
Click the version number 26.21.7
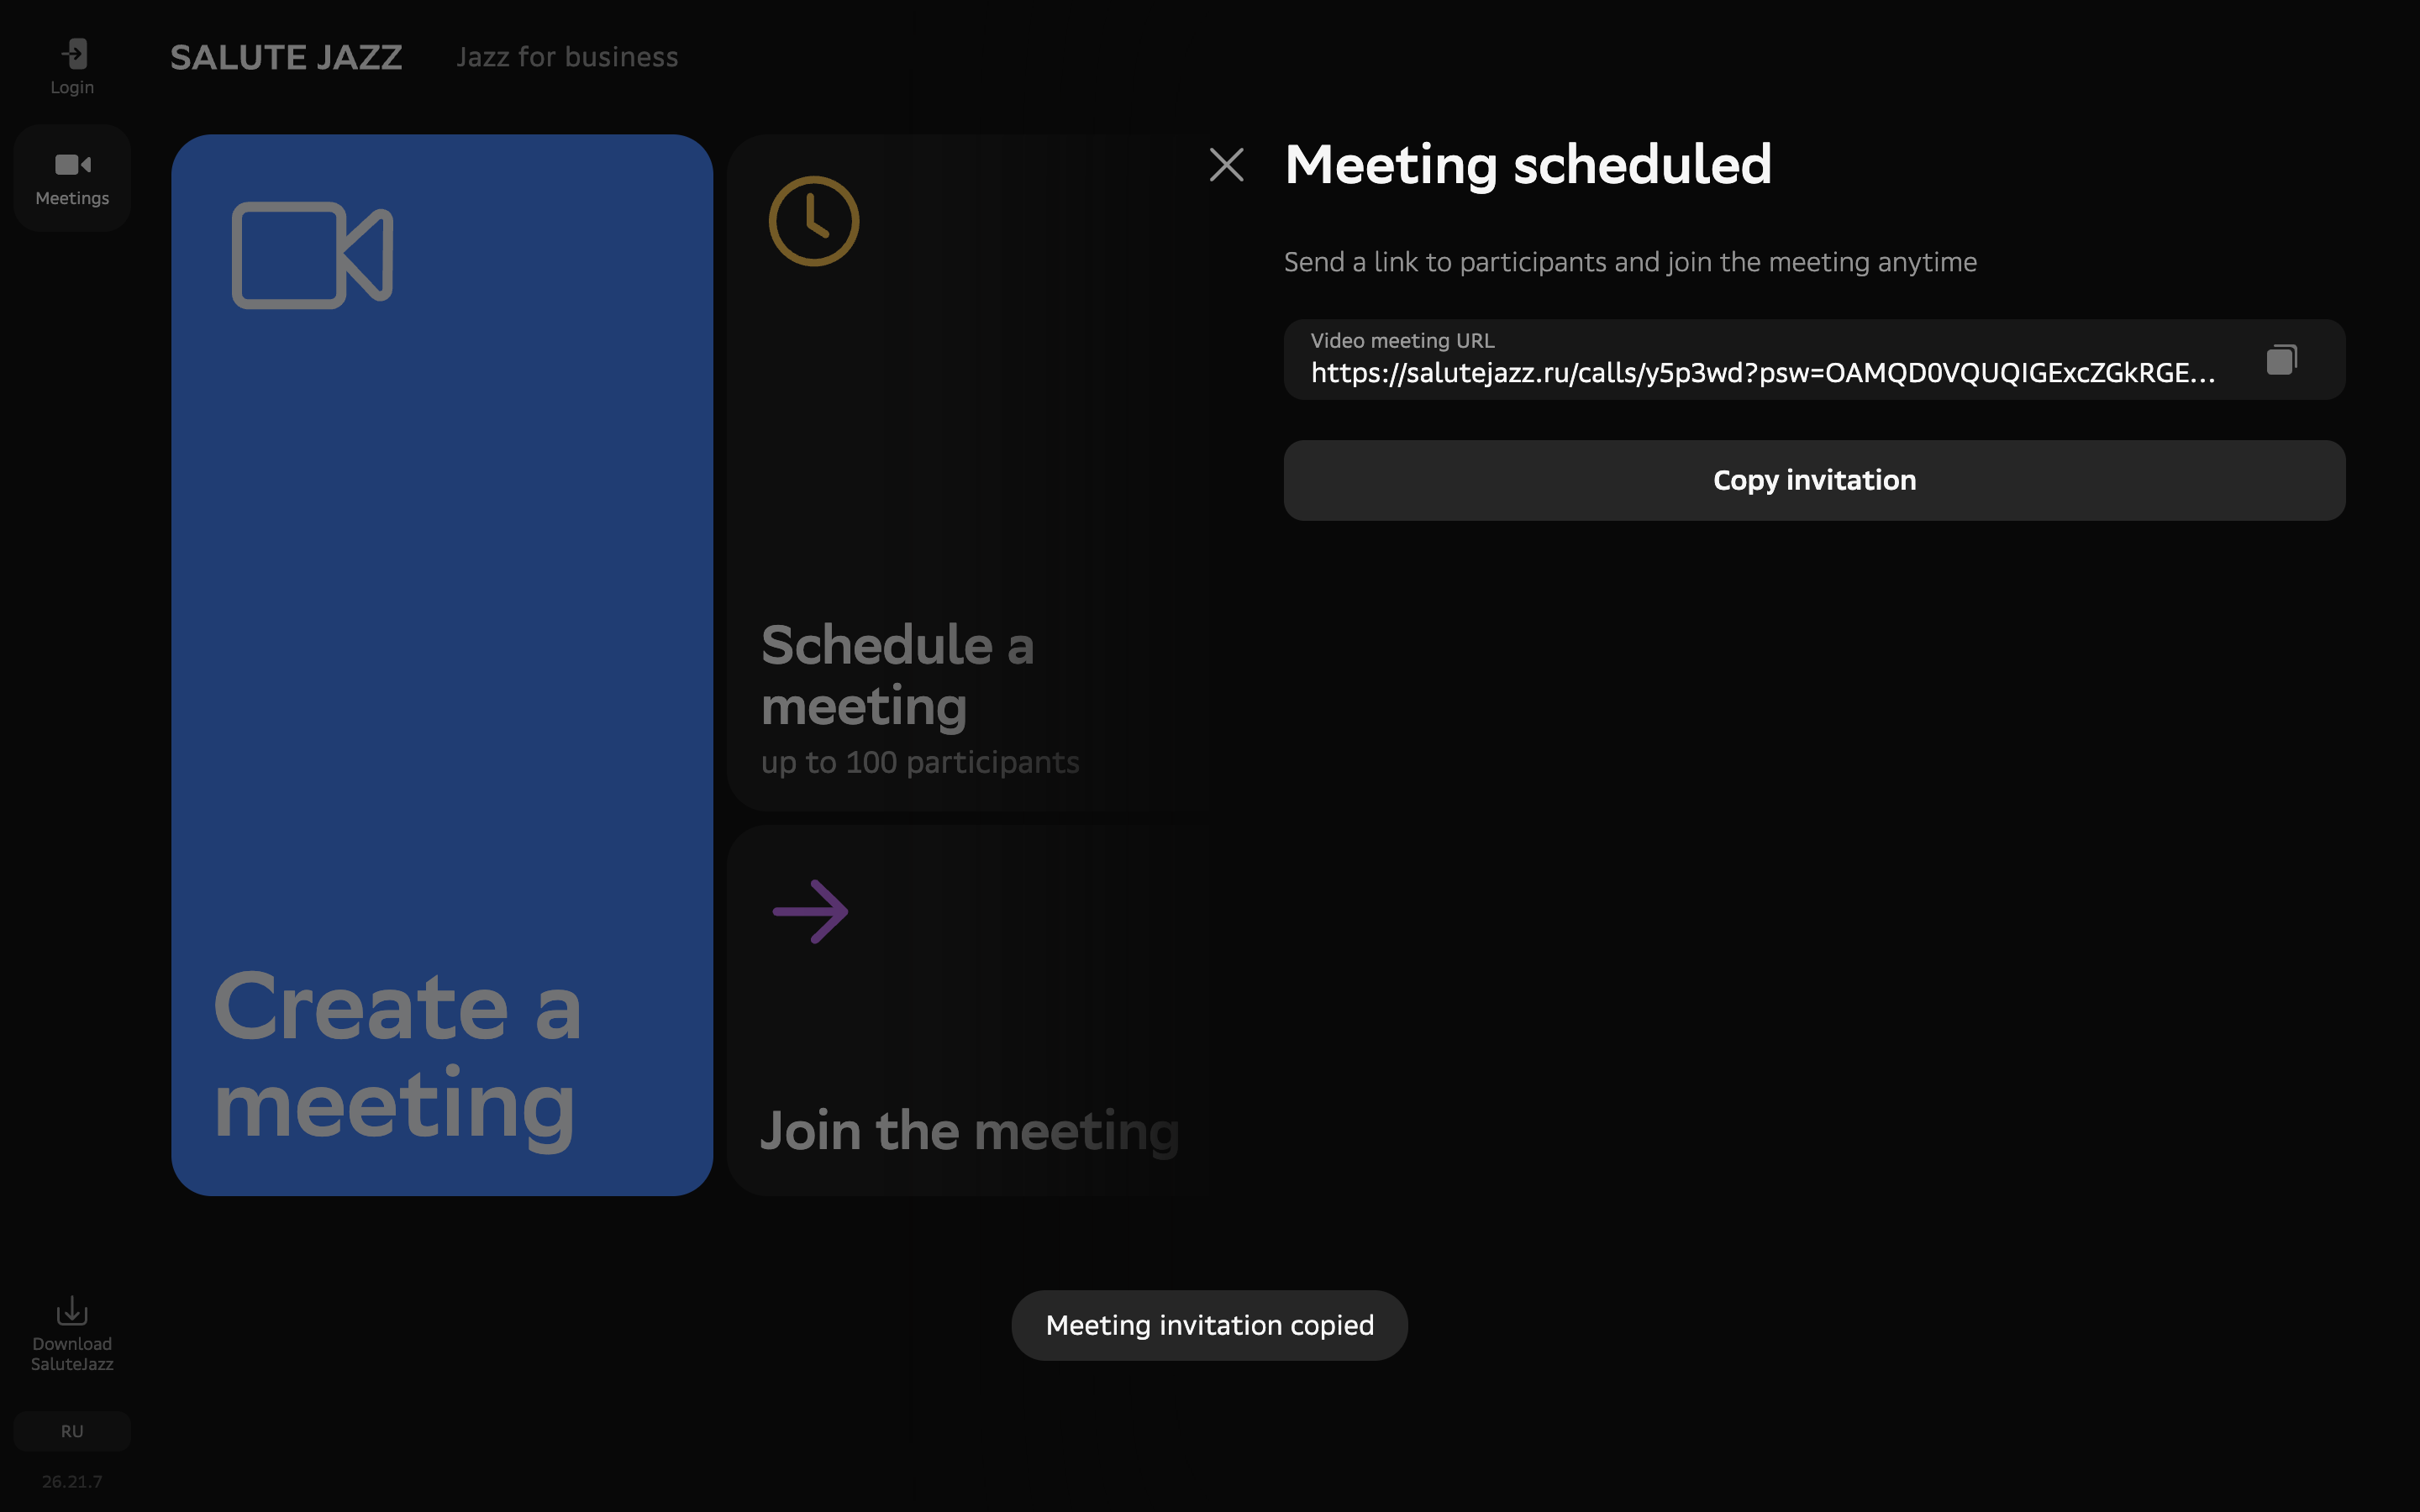pos(72,1481)
